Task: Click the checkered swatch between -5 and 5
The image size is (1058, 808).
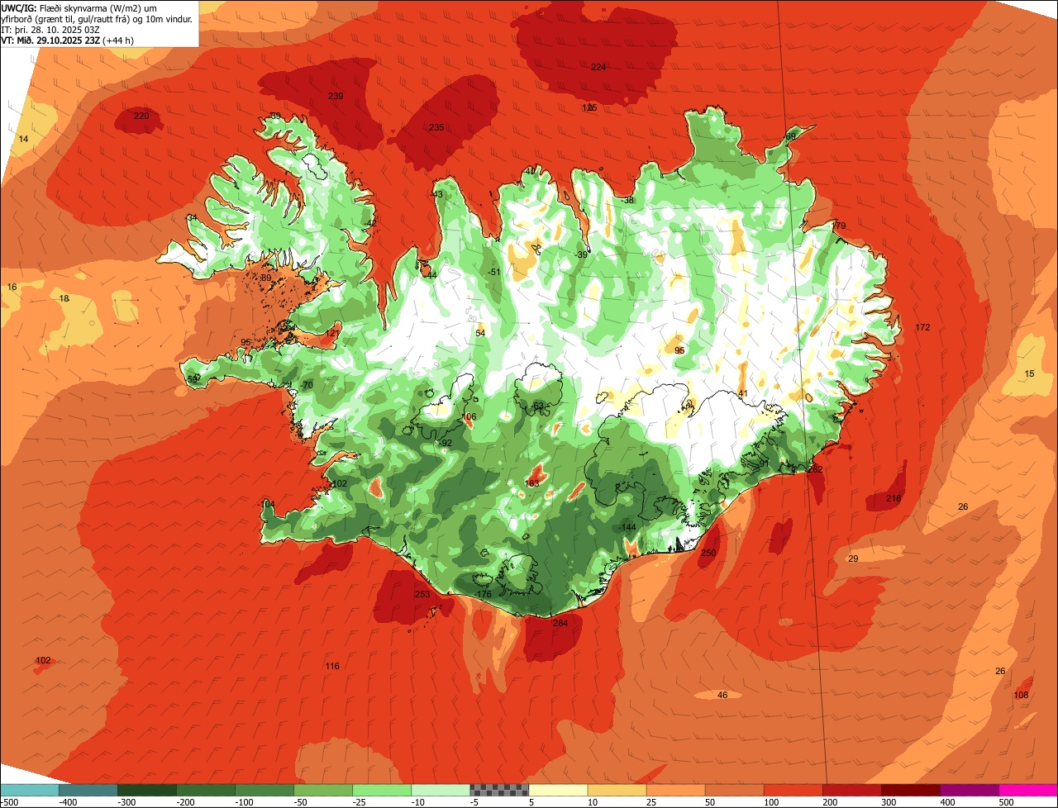Action: click(499, 791)
